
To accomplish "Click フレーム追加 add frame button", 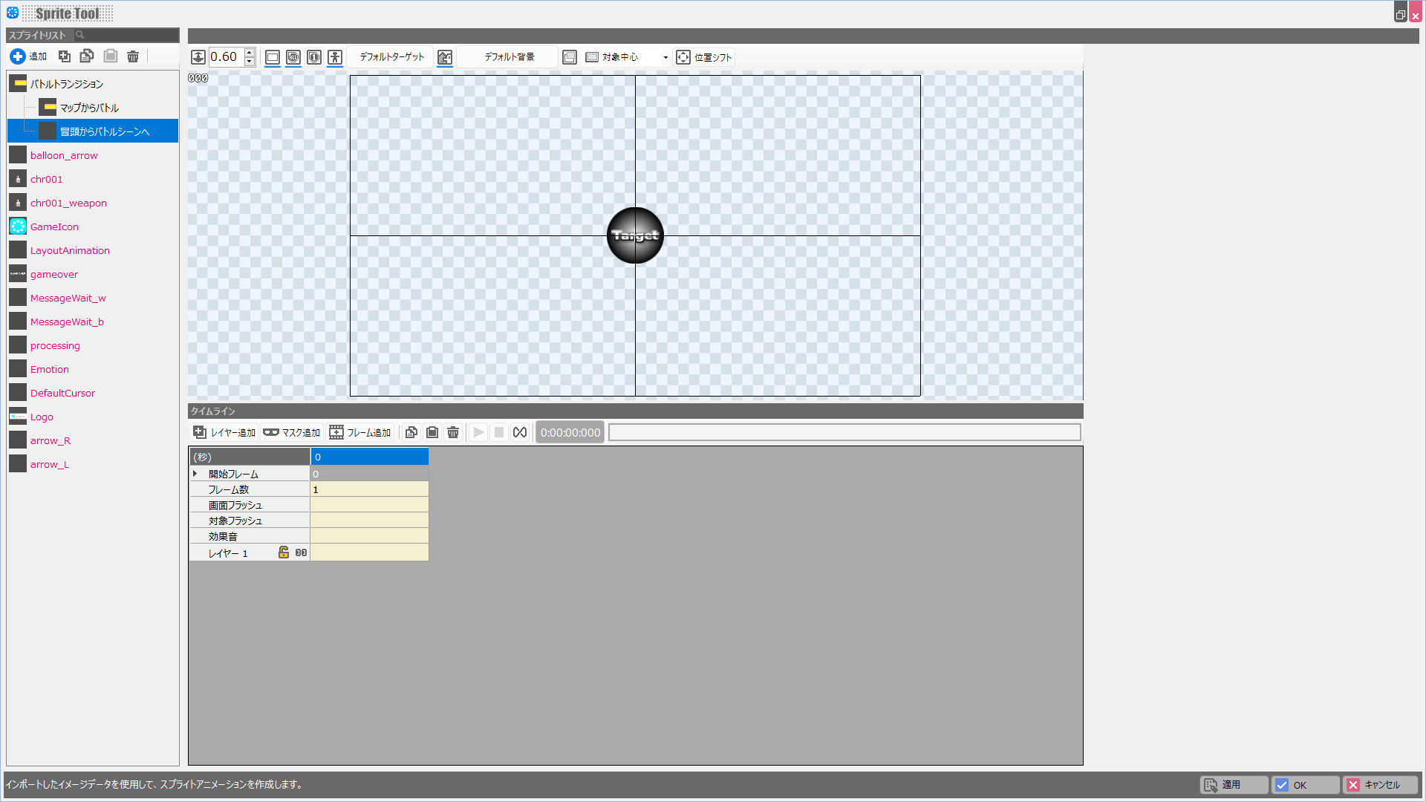I will click(360, 432).
